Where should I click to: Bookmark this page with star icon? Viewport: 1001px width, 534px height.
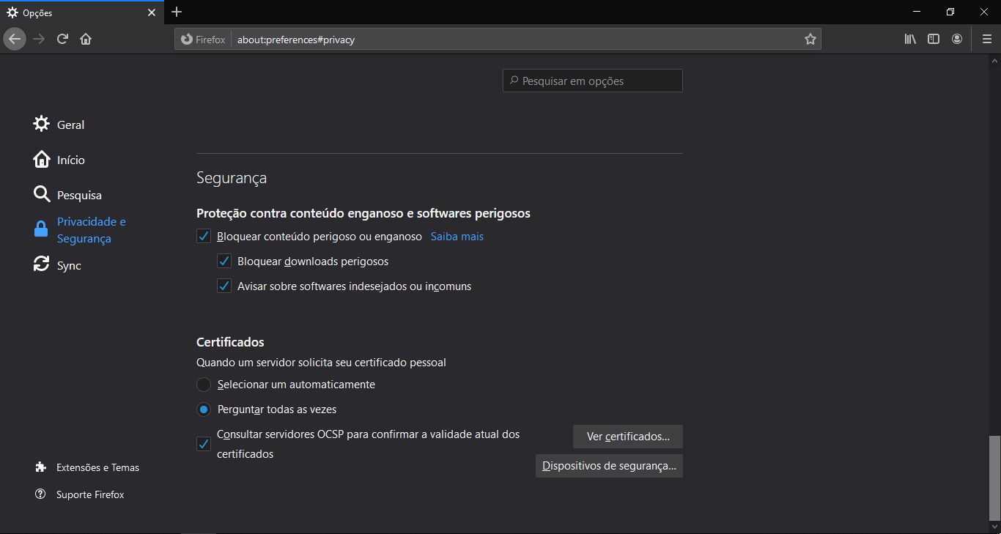(x=810, y=40)
